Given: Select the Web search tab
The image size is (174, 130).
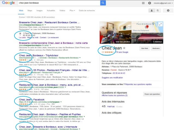Looking at the screenshot, I should tap(21, 11).
